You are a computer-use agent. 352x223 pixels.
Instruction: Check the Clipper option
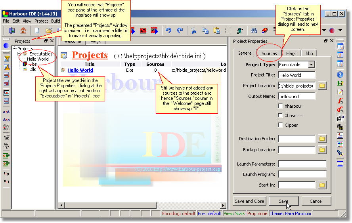pyautogui.click(x=281, y=125)
